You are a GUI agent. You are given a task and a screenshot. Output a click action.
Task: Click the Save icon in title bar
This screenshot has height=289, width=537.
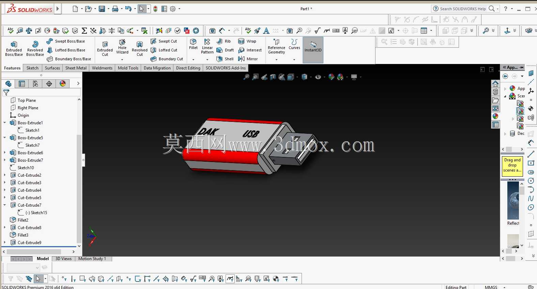coord(102,9)
